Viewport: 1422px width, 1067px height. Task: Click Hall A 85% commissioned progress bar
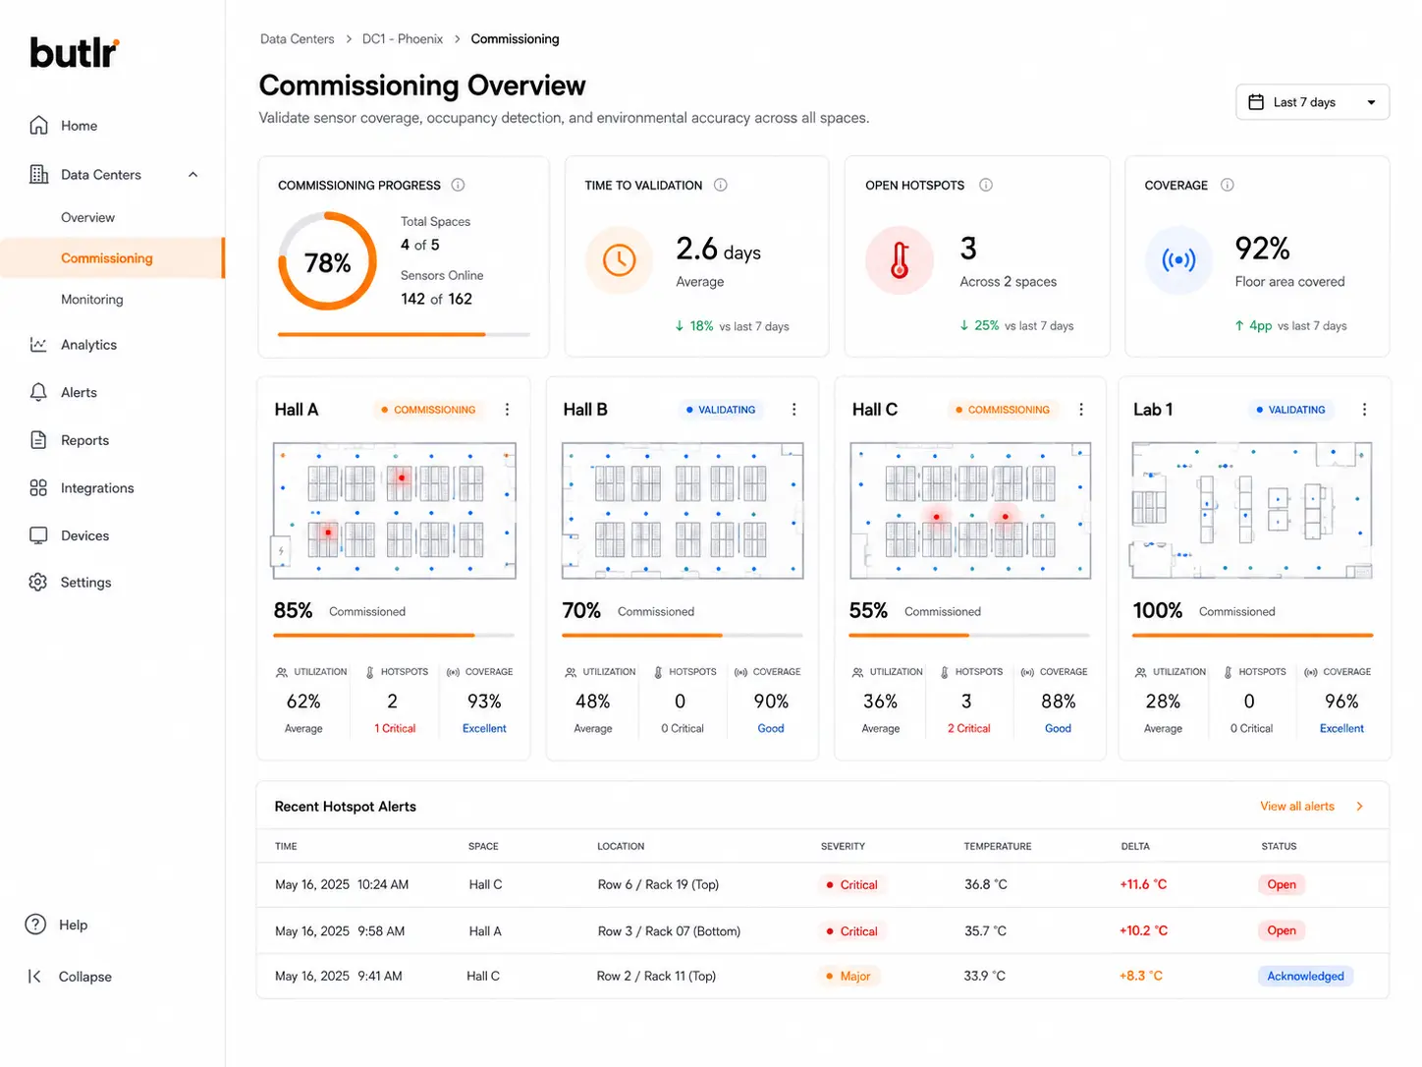coord(394,636)
